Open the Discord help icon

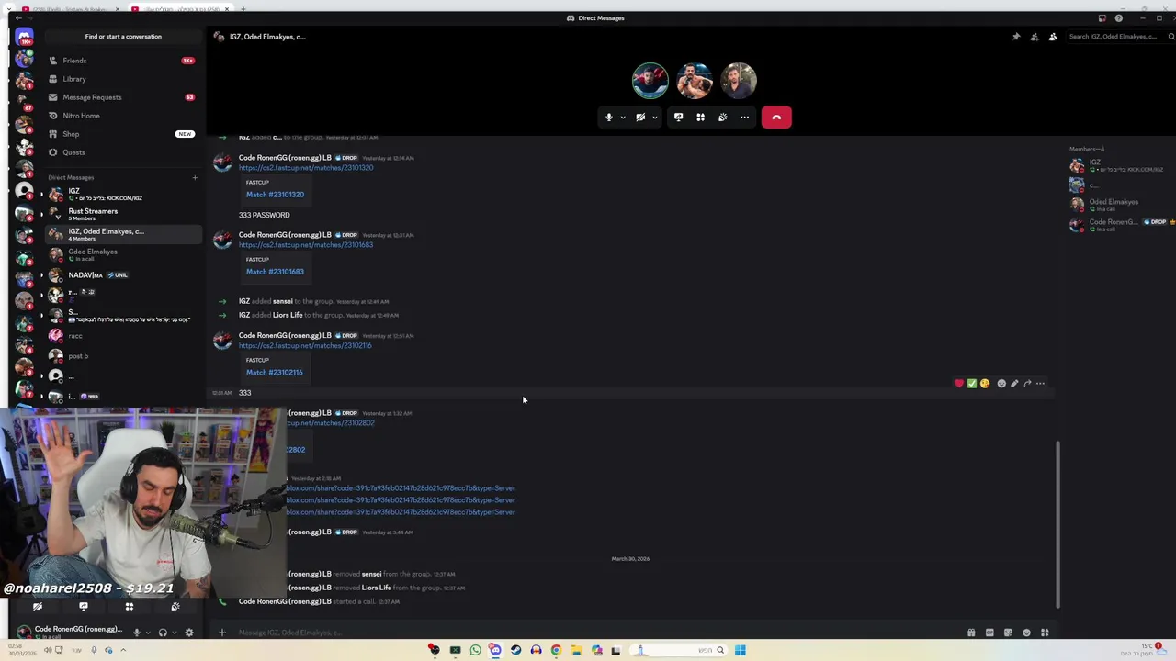click(x=1118, y=18)
